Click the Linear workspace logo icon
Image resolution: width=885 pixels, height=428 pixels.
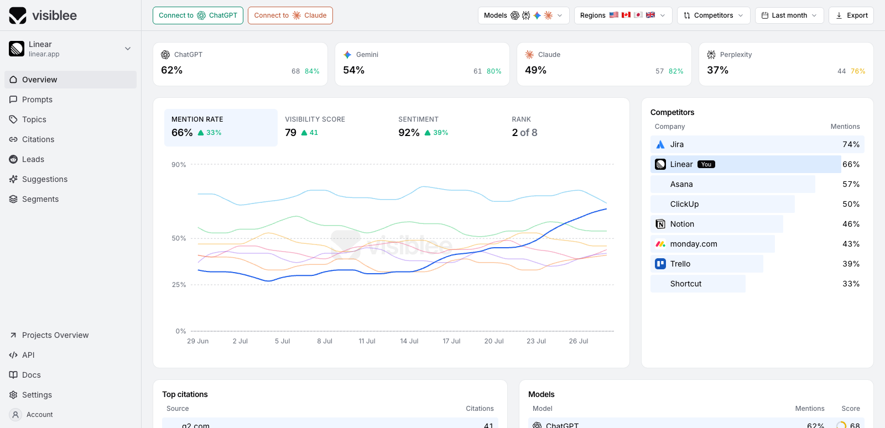(17, 49)
